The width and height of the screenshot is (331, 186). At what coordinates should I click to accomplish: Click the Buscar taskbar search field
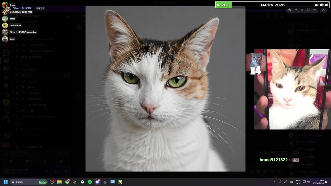[x=29, y=182]
